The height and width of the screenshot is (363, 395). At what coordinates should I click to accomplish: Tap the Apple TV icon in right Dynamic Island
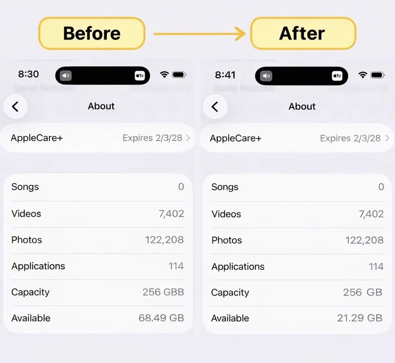(x=337, y=76)
